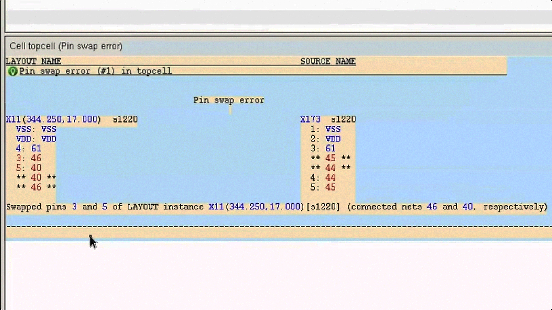Screen dimensions: 552x310
Task: Select the VSS pin entry in the layout list
Action: 36,129
